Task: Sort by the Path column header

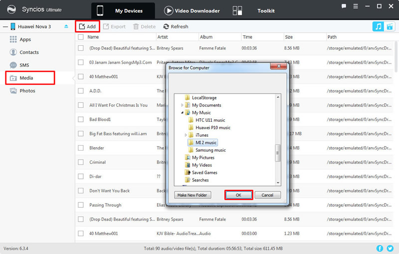Action: (x=332, y=37)
